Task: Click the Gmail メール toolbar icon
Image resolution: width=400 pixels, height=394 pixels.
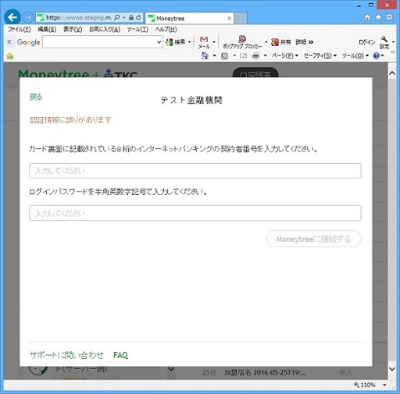Action: click(204, 42)
